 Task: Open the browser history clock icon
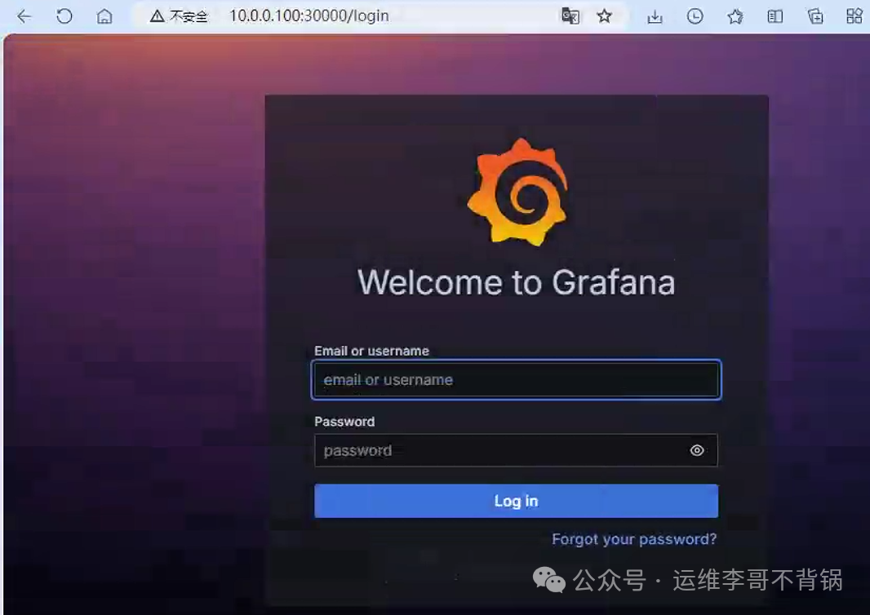click(695, 16)
